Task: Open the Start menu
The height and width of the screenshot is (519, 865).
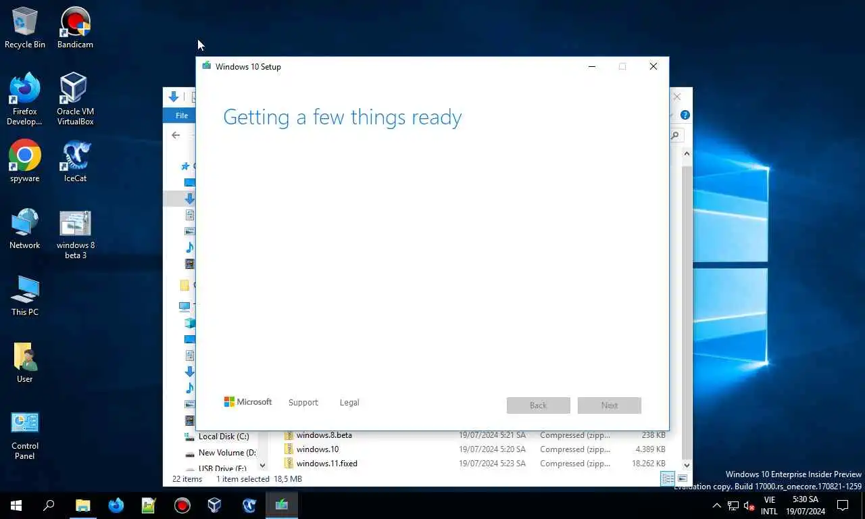Action: point(16,505)
